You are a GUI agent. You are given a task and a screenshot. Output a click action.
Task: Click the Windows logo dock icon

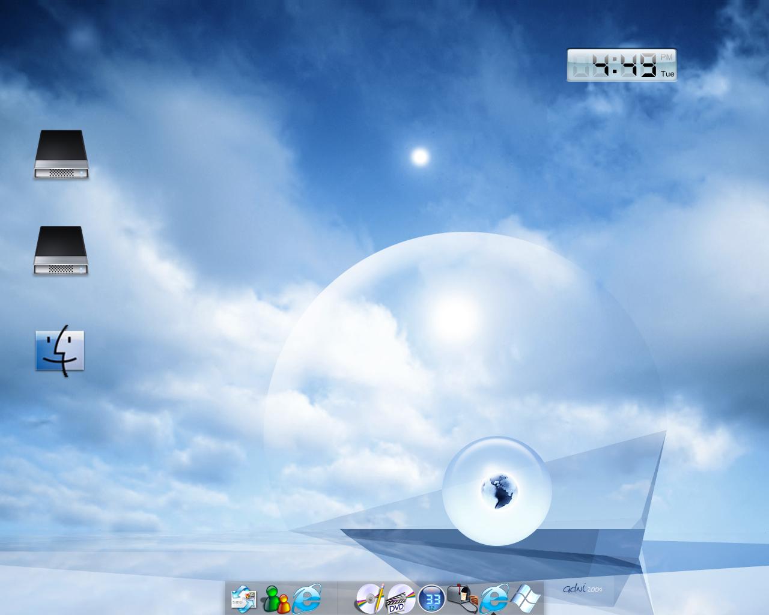[x=526, y=599]
